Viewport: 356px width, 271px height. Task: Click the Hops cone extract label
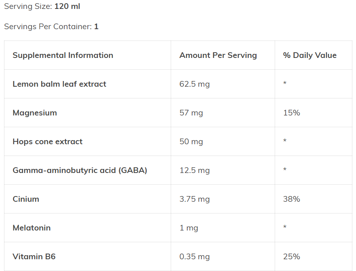[x=48, y=141]
